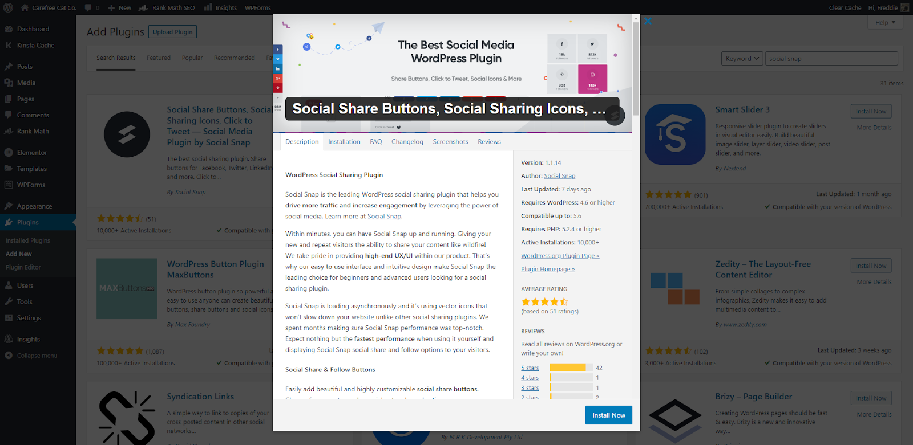Open Insights in the admin bar
The height and width of the screenshot is (445, 913).
[x=220, y=8]
